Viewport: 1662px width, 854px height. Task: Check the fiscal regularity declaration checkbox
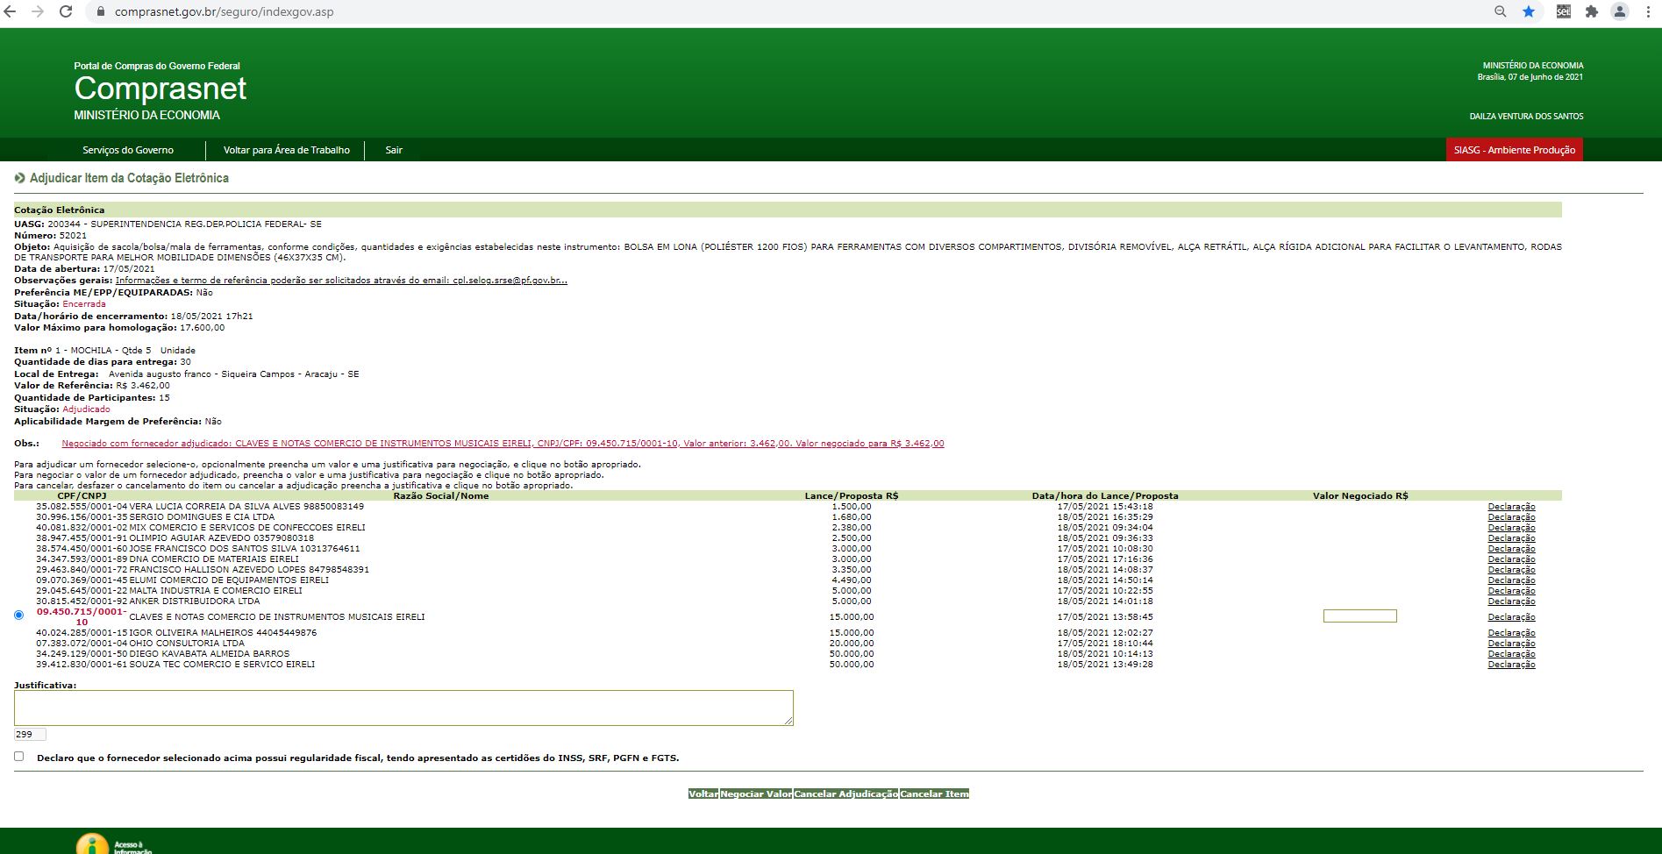19,757
